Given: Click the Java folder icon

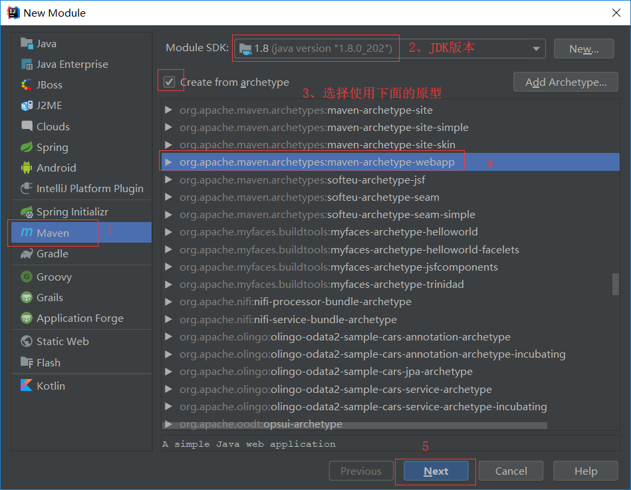Looking at the screenshot, I should click(x=27, y=43).
